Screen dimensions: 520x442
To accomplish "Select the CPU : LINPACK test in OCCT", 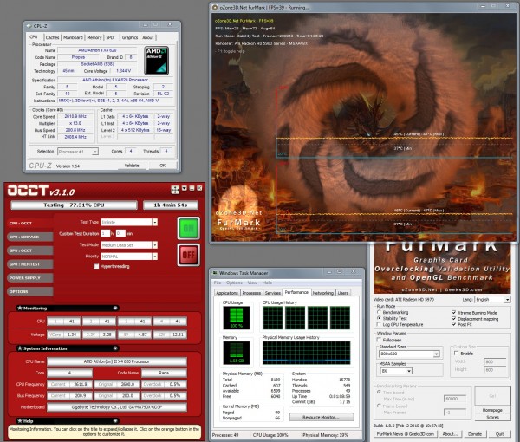I will 29,237.
